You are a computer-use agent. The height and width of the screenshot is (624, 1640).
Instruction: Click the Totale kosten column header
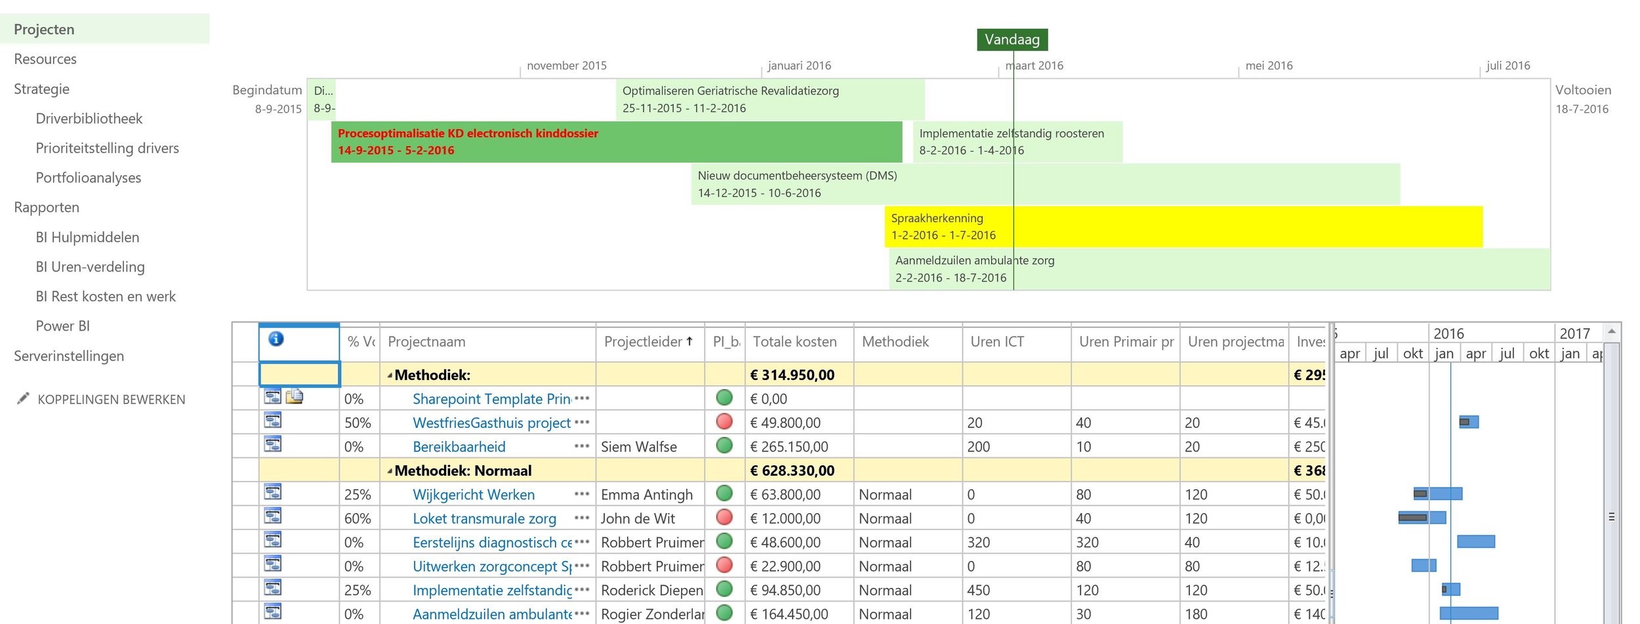pos(799,342)
